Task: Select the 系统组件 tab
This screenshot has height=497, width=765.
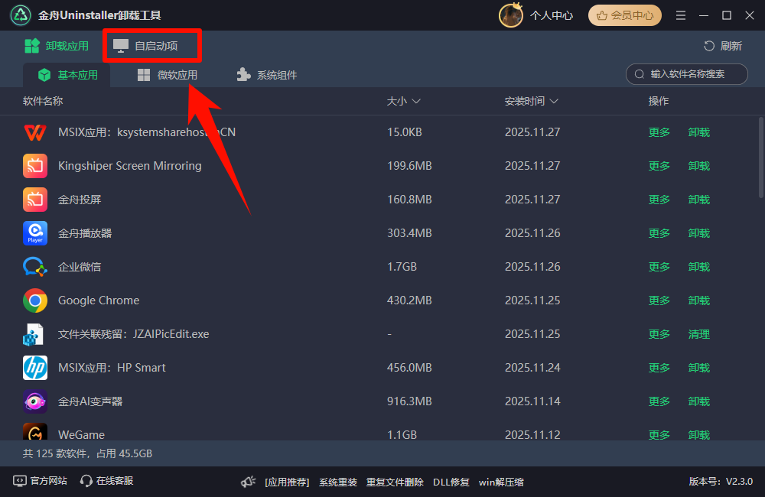Action: tap(266, 75)
